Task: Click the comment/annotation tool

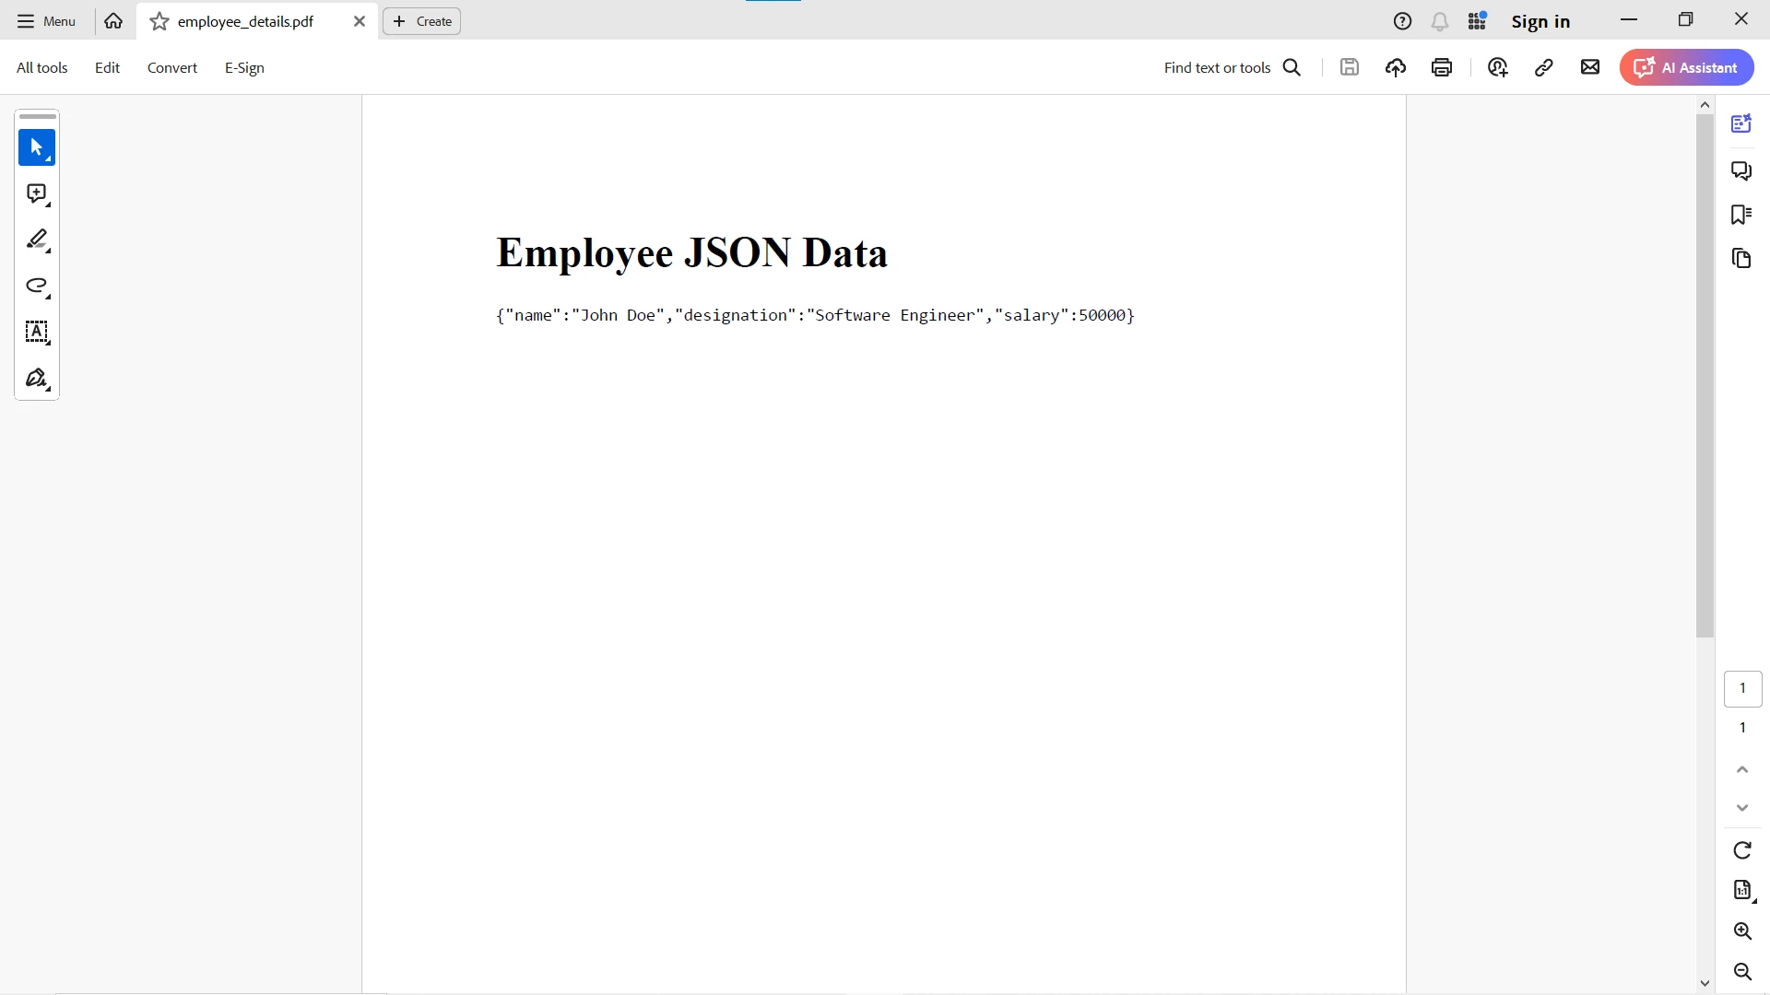Action: pyautogui.click(x=37, y=194)
